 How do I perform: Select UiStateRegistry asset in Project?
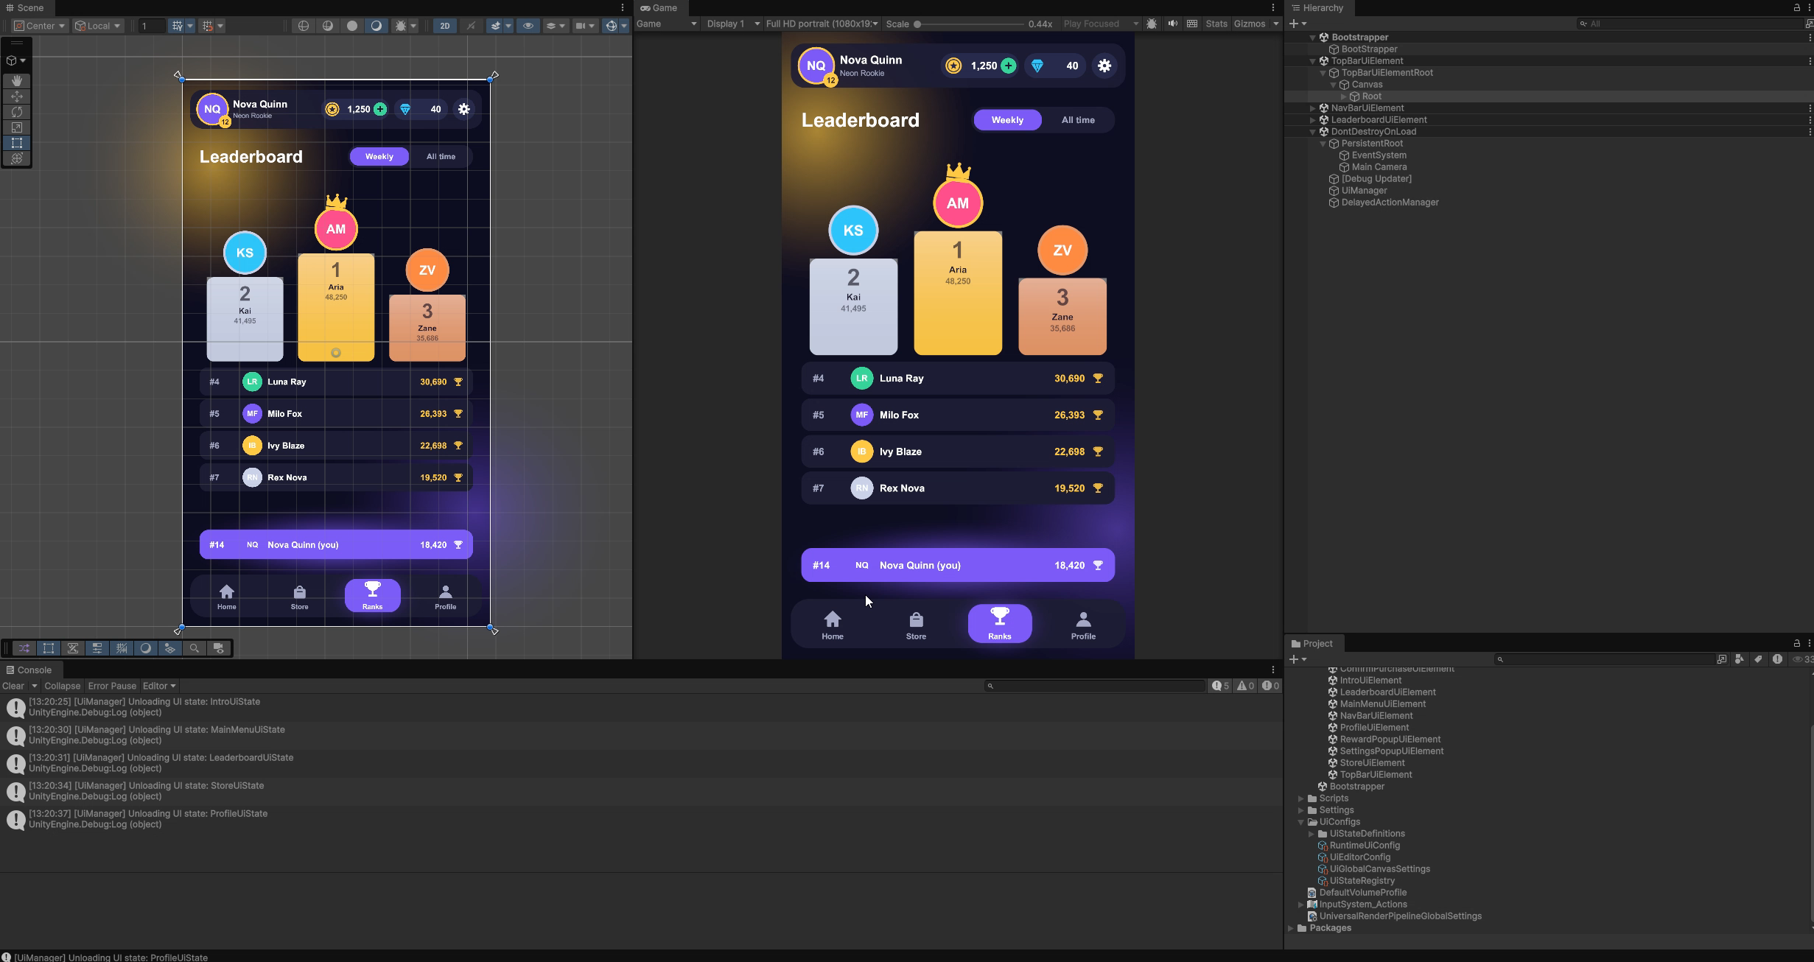[x=1362, y=881]
